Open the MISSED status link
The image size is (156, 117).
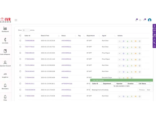pyautogui.click(x=65, y=77)
